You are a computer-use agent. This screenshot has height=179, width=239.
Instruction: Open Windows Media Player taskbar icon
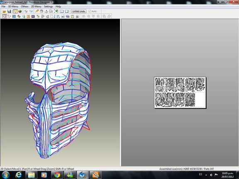click(x=44, y=175)
